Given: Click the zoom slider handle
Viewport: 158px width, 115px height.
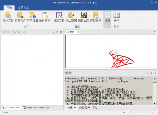Looking at the screenshot, I should pyautogui.click(x=132, y=113).
